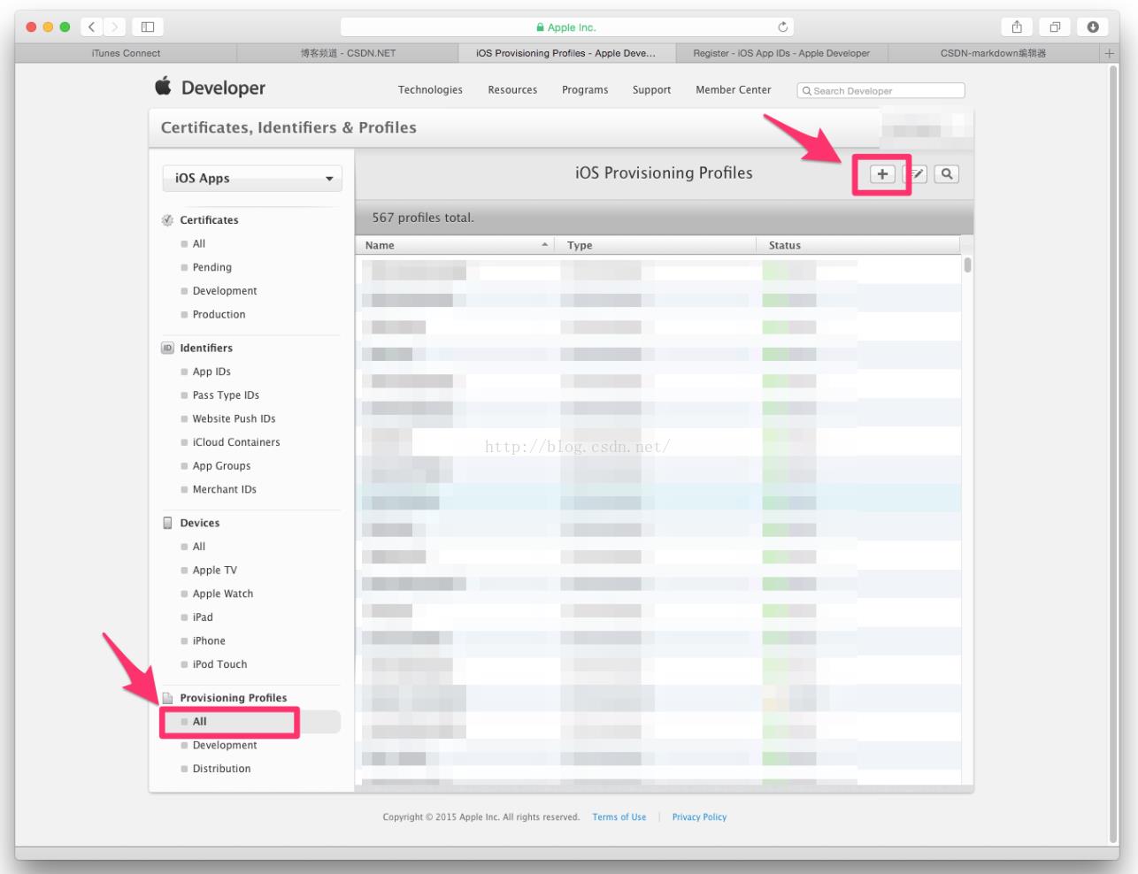Click the Identifiers ID icon

(x=167, y=349)
